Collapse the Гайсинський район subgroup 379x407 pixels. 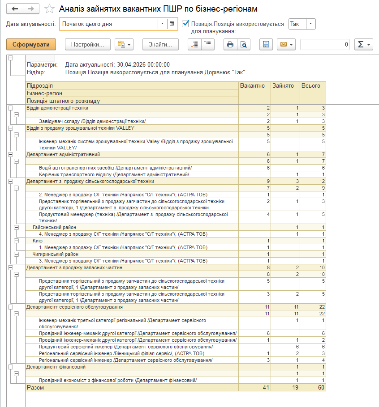17,227
